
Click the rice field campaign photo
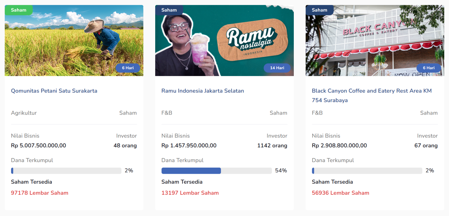pos(74,40)
